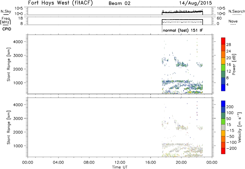Select the 'normal (fast) 151 IF' text
The image size is (245, 169).
[183, 30]
